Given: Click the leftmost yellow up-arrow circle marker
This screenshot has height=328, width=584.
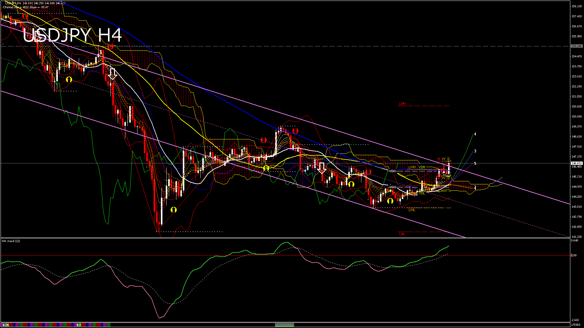Looking at the screenshot, I should click(x=69, y=80).
